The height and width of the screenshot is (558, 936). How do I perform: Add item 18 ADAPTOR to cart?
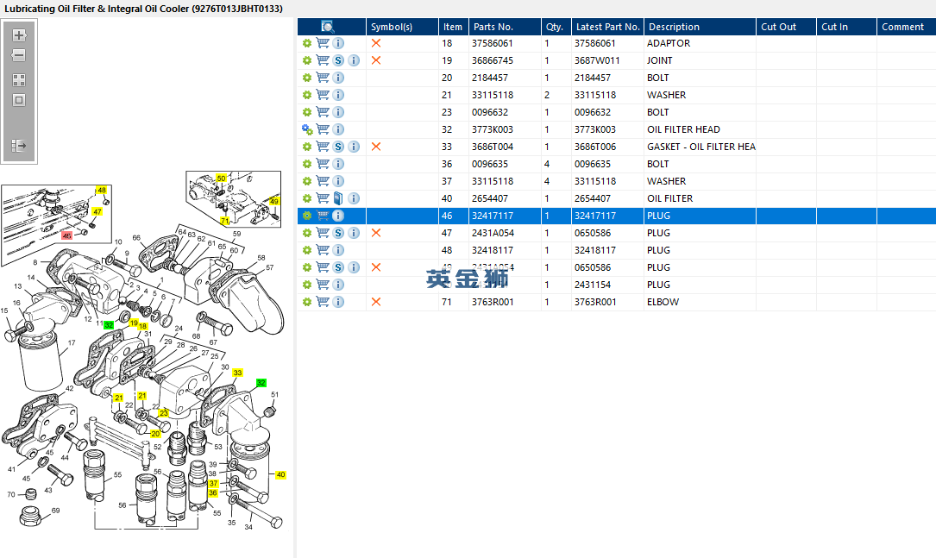click(x=323, y=43)
